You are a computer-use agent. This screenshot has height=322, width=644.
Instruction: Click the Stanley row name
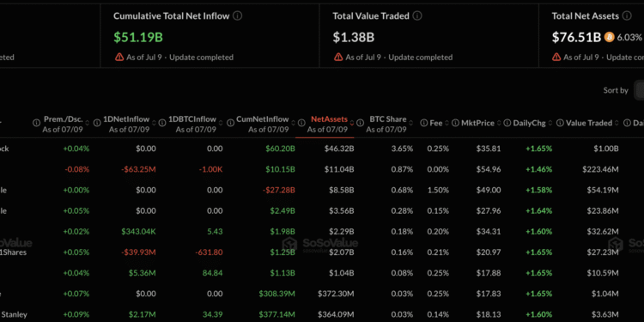(x=14, y=314)
